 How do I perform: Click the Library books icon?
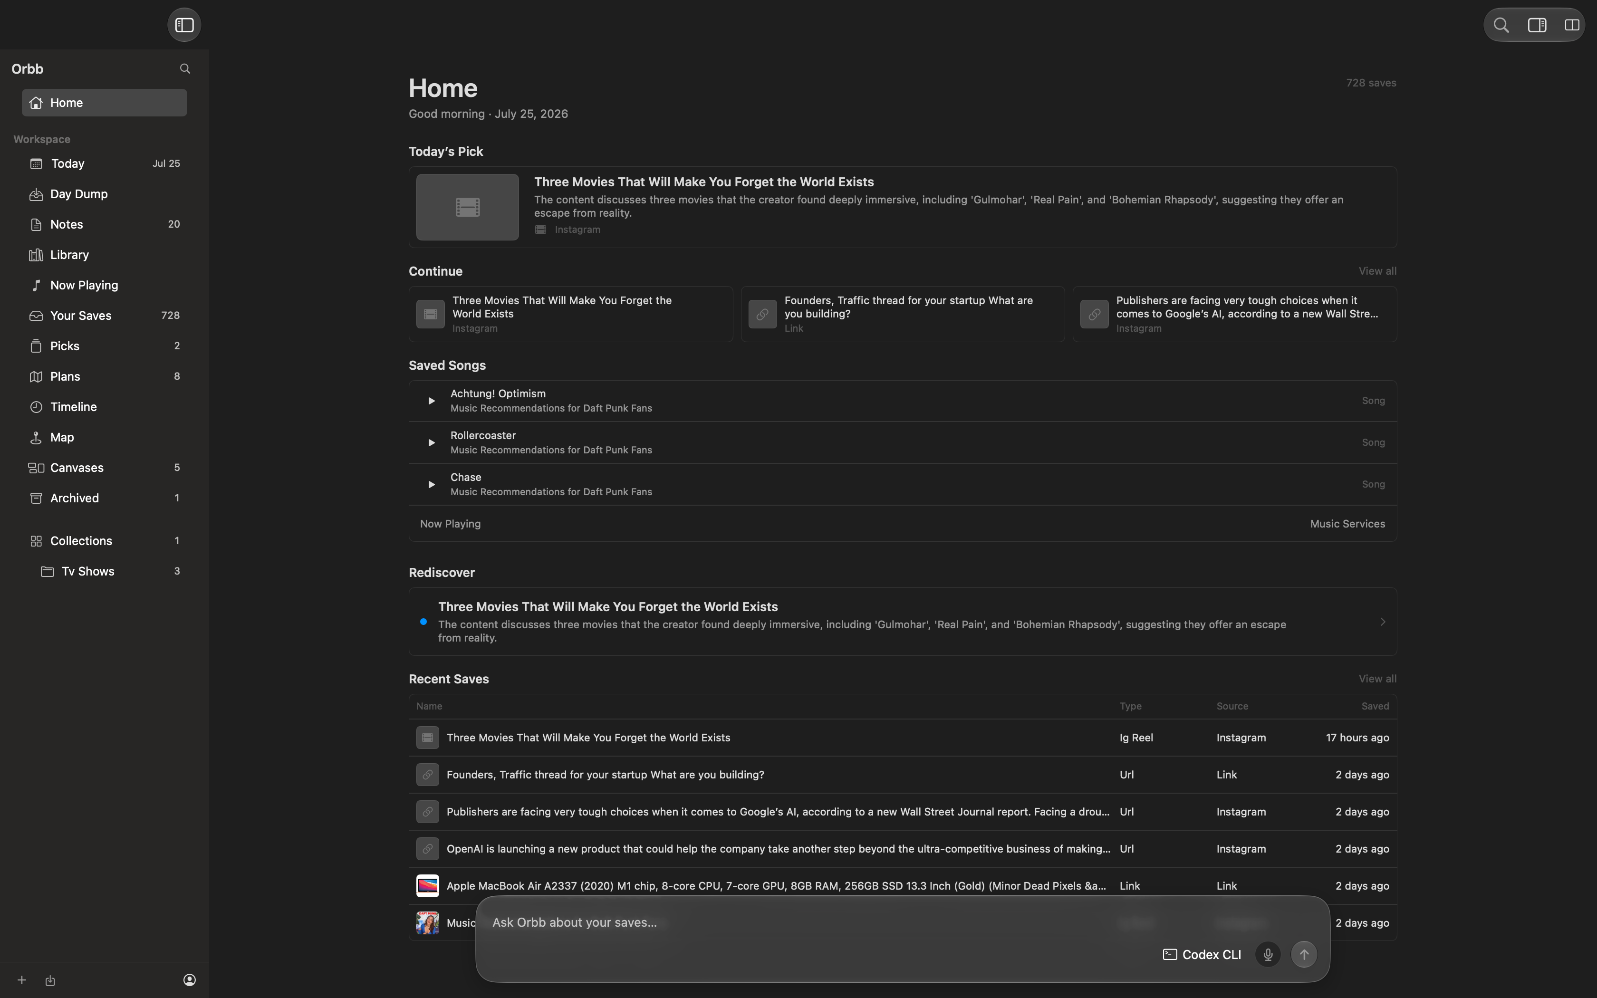(x=36, y=256)
